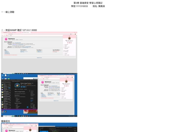176x132 pixels.
Task: Click the 連線成功 caption text
Action: (x=6, y=121)
